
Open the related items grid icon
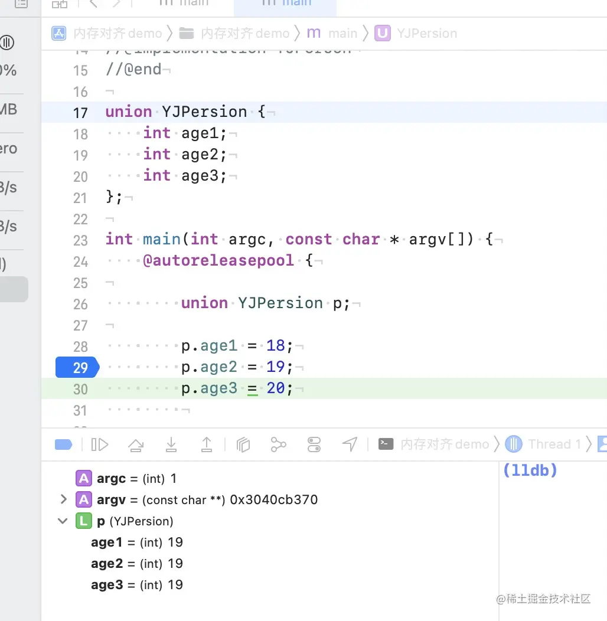[x=60, y=4]
